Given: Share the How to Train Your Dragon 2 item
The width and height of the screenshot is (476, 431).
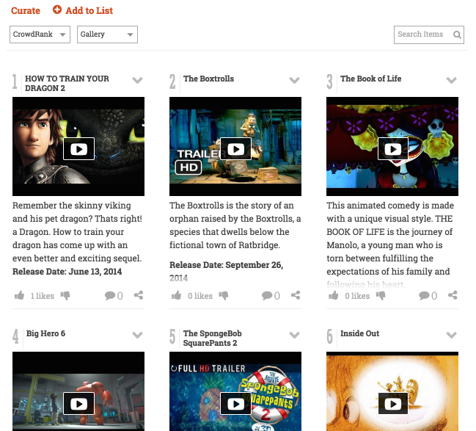Looking at the screenshot, I should pyautogui.click(x=139, y=295).
